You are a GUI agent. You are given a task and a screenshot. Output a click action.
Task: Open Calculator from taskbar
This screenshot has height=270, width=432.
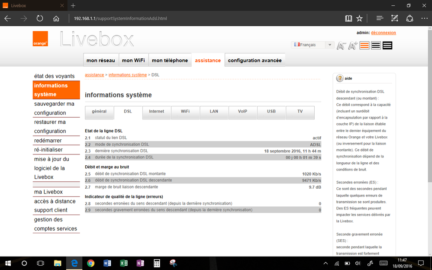tap(157, 264)
